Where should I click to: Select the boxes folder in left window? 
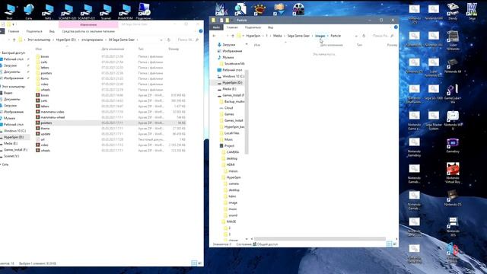110,56
